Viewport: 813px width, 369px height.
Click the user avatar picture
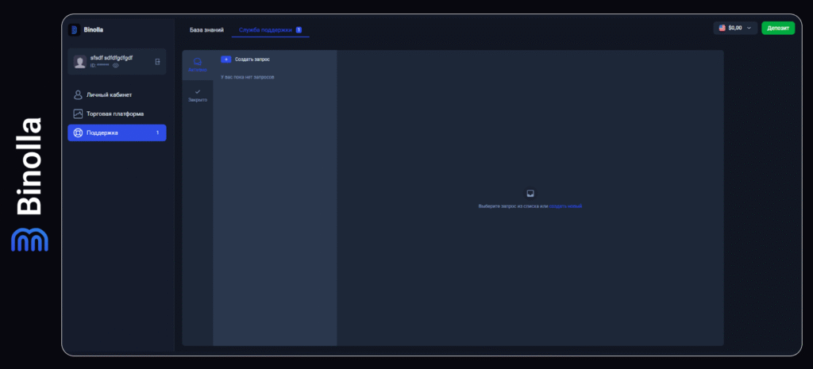coord(80,61)
